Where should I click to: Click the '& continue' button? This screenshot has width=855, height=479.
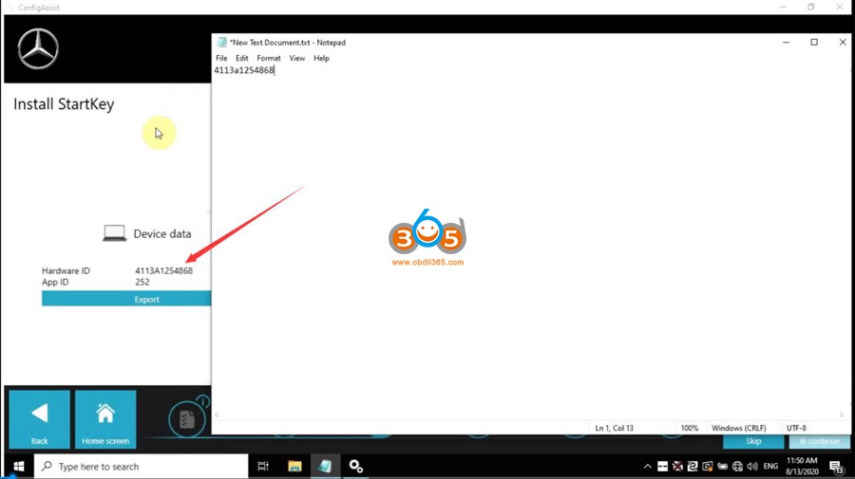pos(819,441)
